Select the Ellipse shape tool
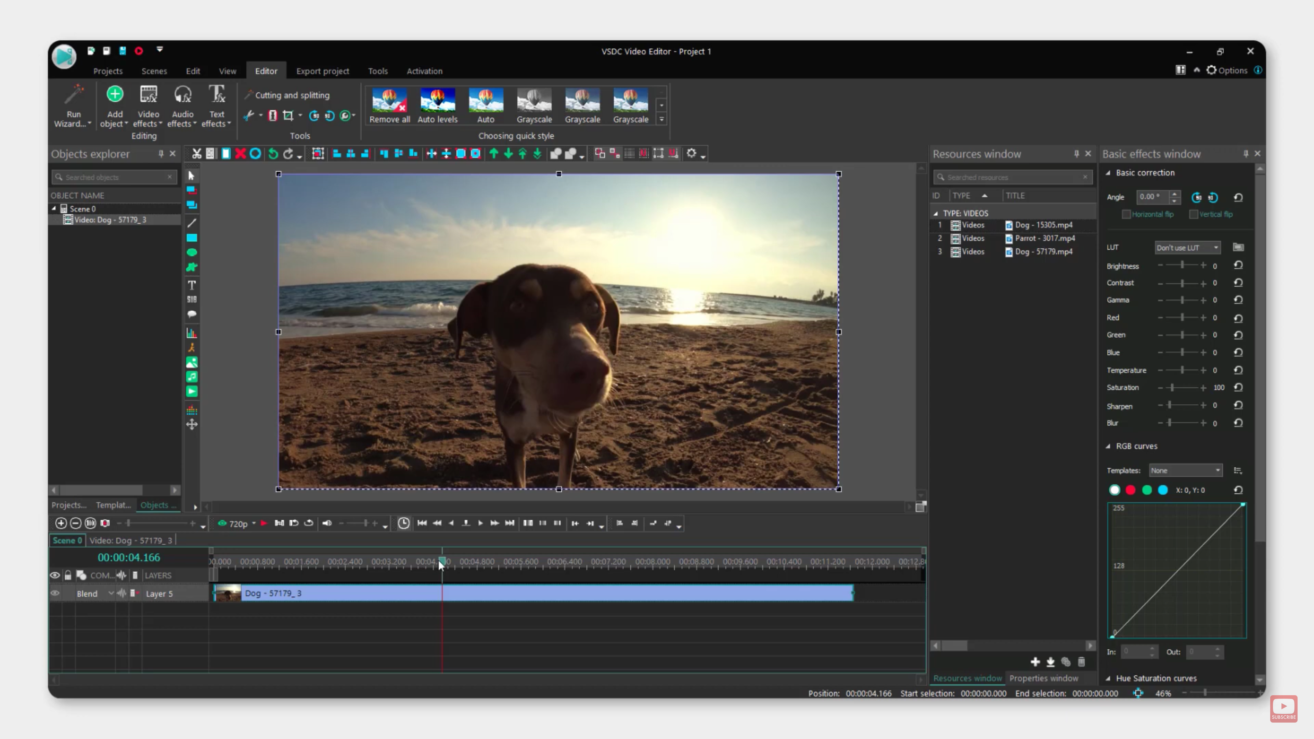The width and height of the screenshot is (1314, 739). 192,252
